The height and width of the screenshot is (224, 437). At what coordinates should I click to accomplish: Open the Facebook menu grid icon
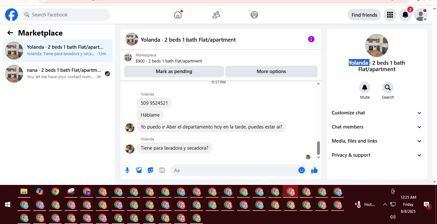[390, 15]
